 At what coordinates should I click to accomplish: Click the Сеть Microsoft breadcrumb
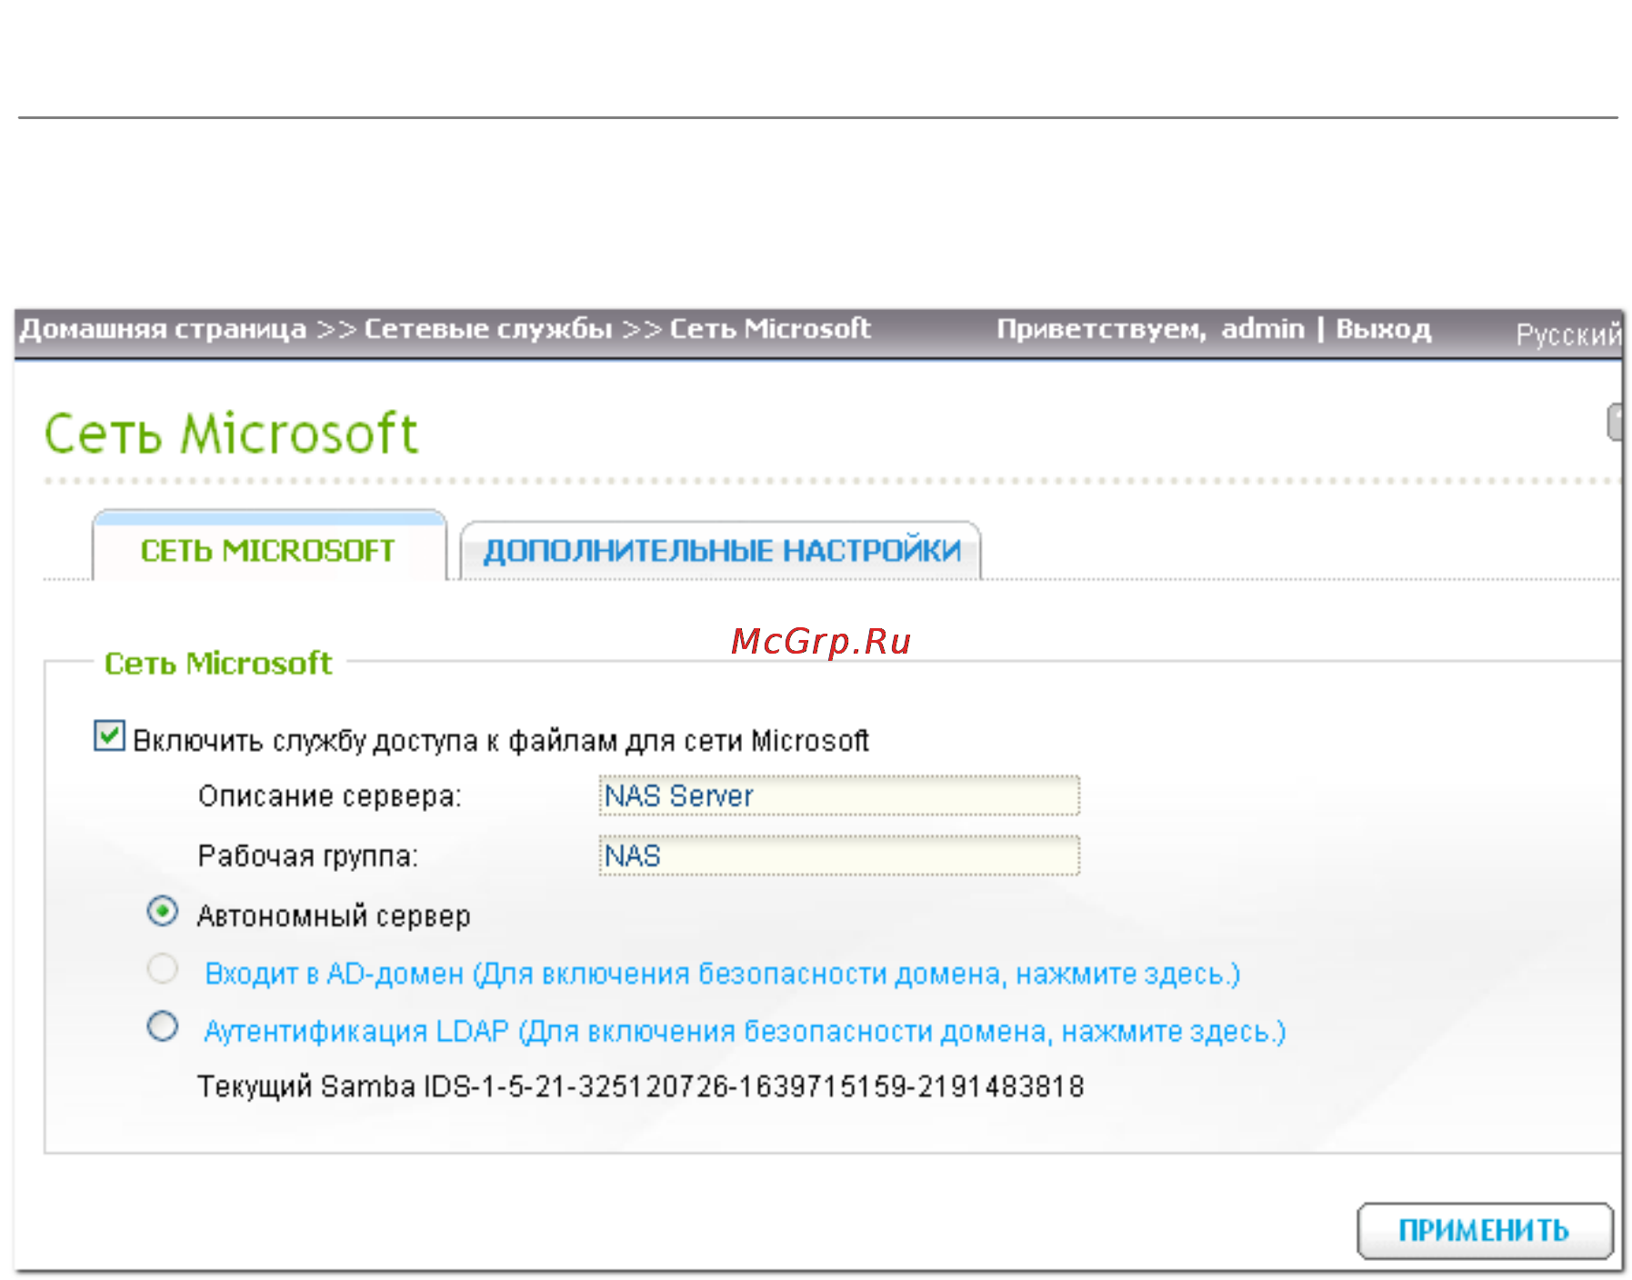(770, 329)
